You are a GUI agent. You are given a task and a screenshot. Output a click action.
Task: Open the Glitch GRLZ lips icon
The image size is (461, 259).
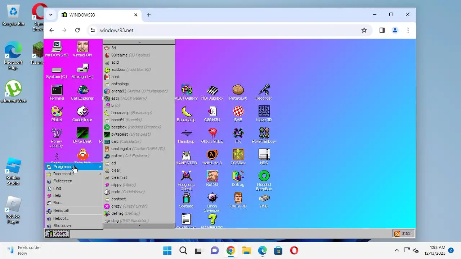click(x=212, y=136)
